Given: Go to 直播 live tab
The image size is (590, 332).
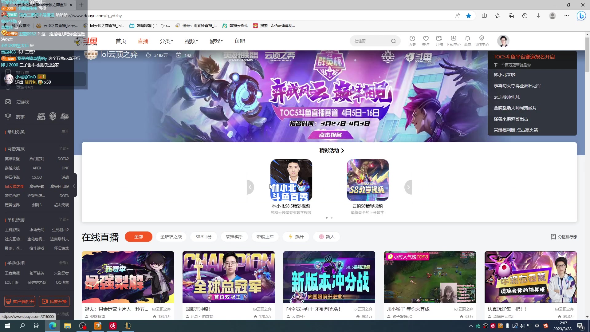Looking at the screenshot, I should pos(143,41).
